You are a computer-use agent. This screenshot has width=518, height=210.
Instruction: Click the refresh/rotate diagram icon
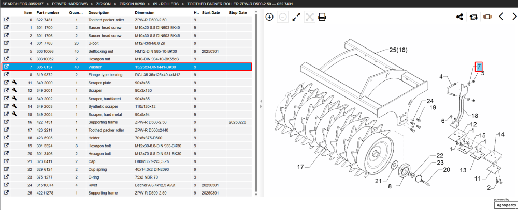(x=474, y=17)
